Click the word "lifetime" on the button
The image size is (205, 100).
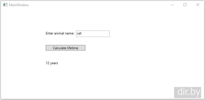coord(73,48)
